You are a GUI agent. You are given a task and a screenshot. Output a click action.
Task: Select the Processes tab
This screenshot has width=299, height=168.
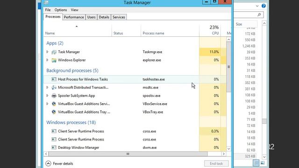(53, 17)
